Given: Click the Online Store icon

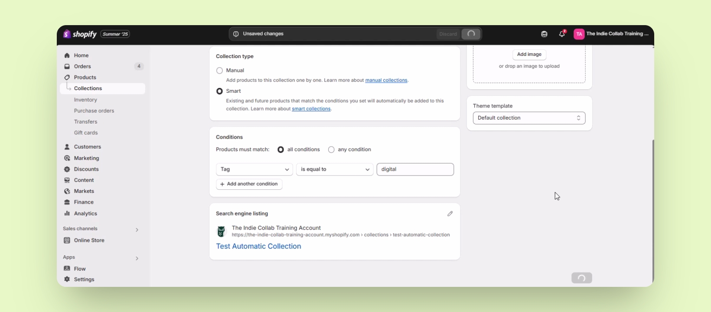Looking at the screenshot, I should tap(67, 240).
